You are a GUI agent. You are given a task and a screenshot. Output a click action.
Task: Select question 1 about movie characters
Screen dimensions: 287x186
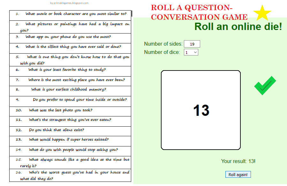click(x=70, y=14)
